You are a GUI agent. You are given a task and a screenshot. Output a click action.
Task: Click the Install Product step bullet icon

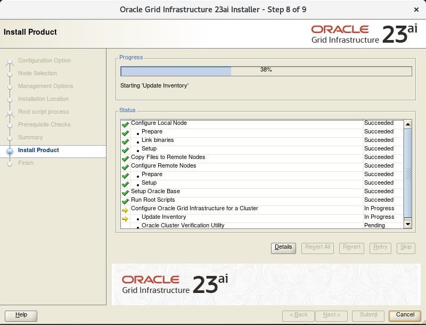[10, 152]
